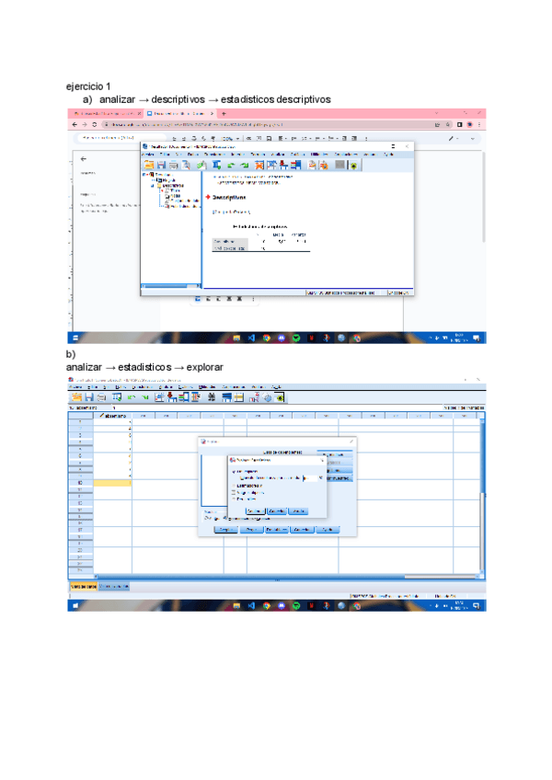
Task: Open folder icon in SPSS output viewer toolbar
Action: coord(149,166)
